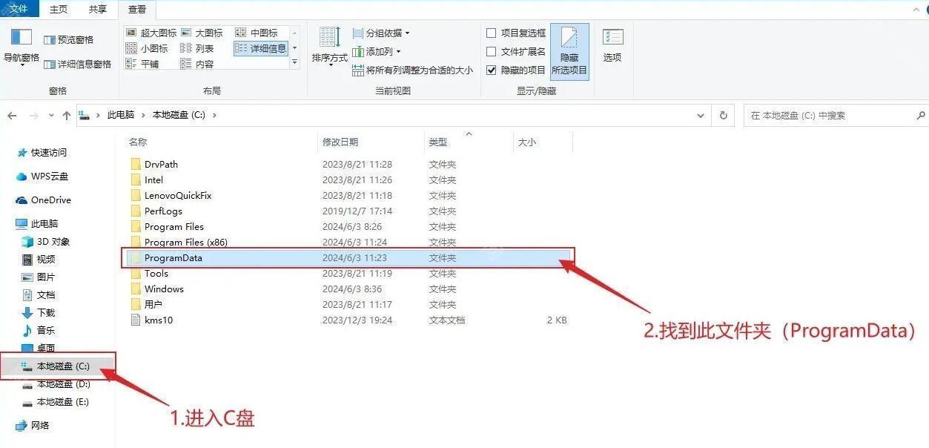Select the ProgramData folder in the list
This screenshot has height=448, width=929.
coord(173,258)
